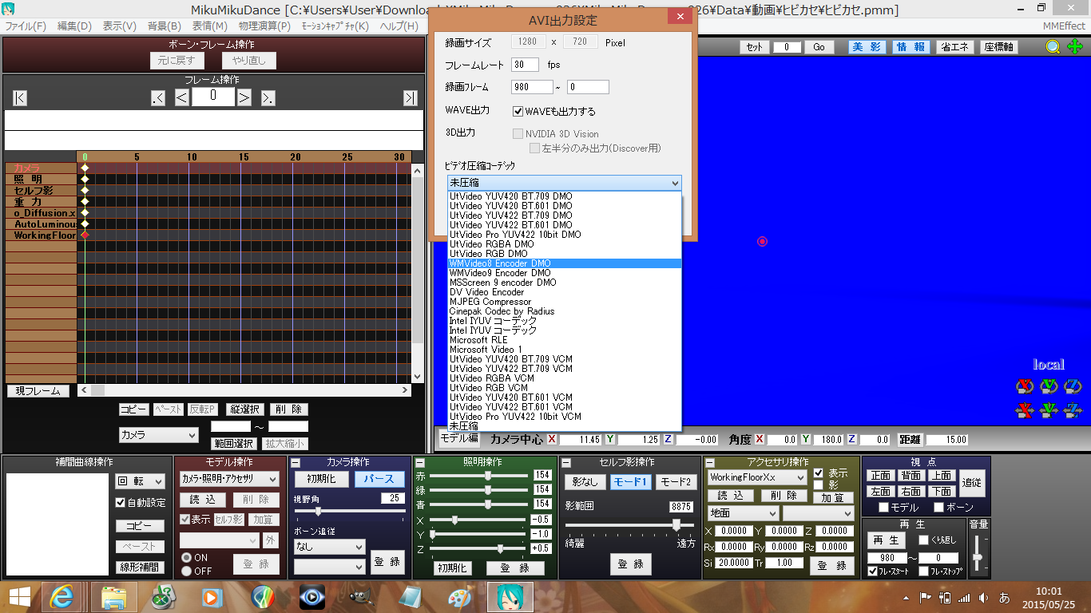Click the モード2 shadow button
This screenshot has width=1091, height=613.
(676, 482)
